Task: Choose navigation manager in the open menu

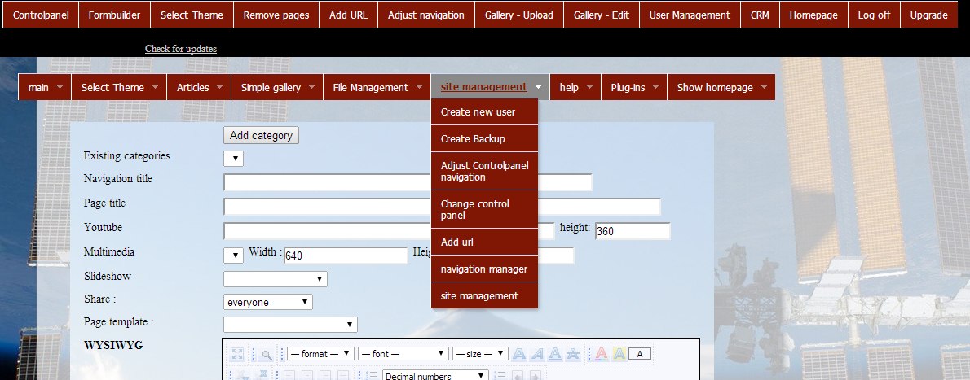Action: 483,269
